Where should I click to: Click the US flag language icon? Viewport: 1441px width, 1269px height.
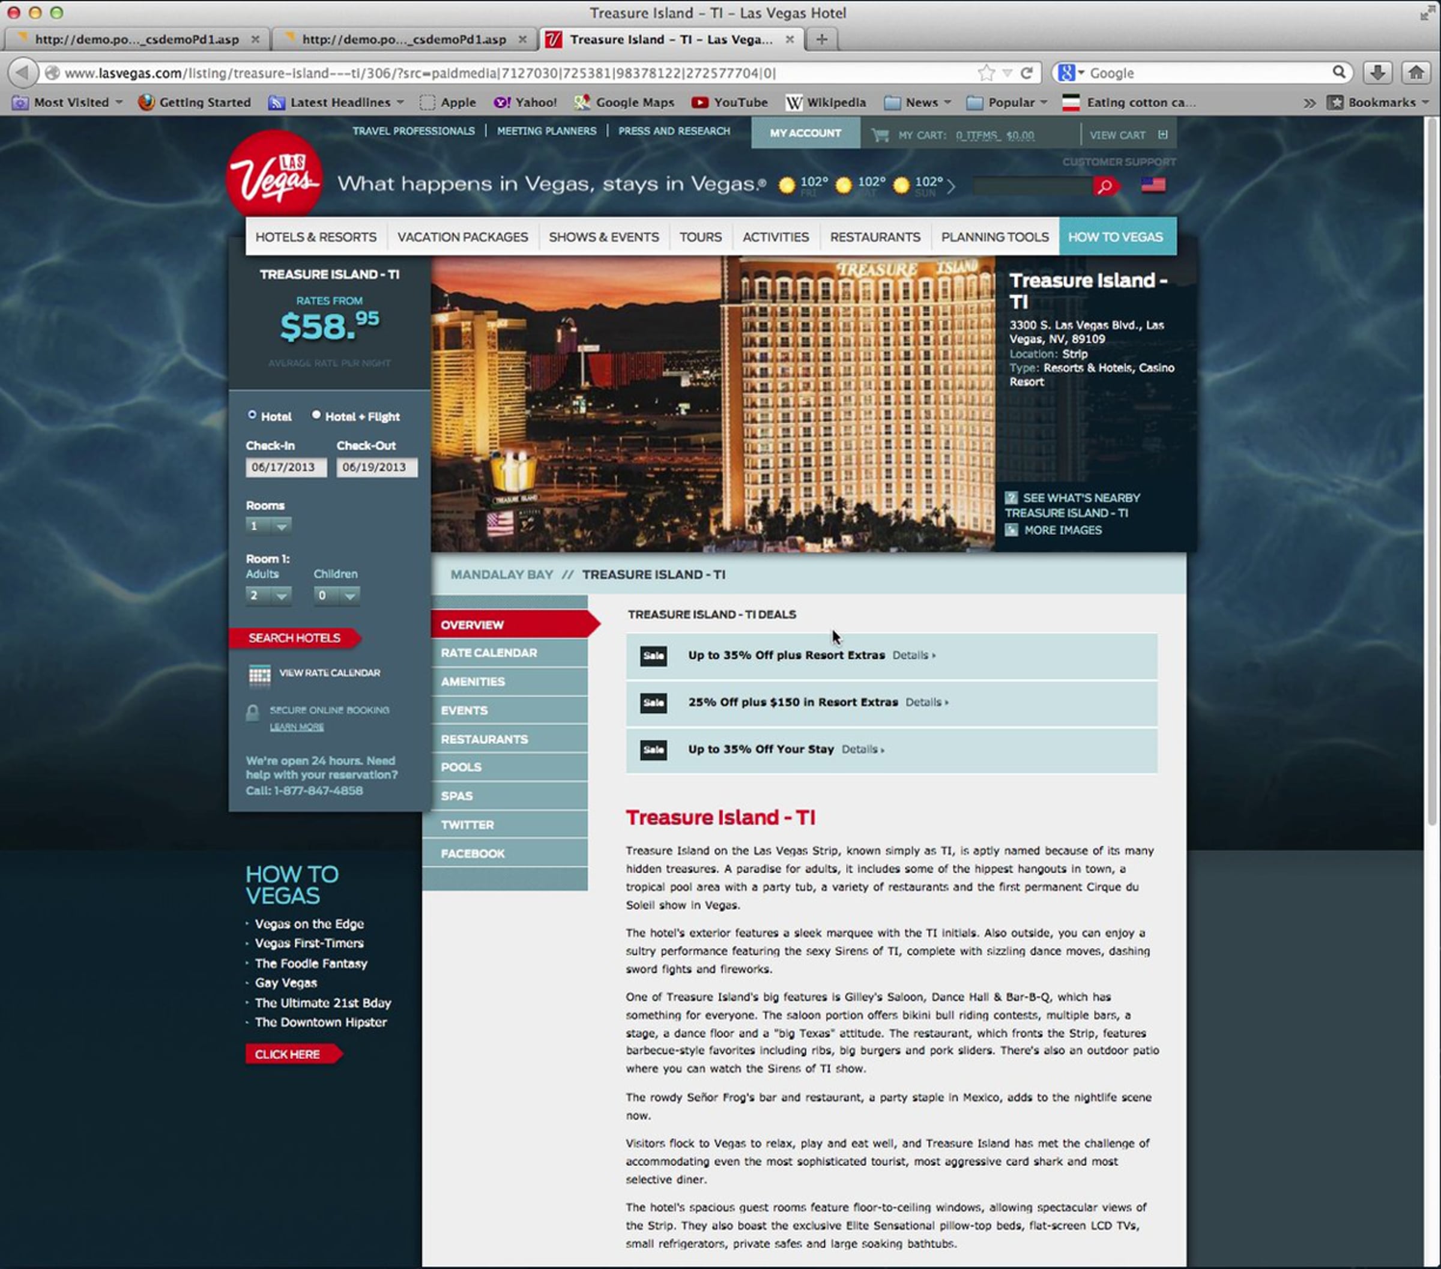point(1153,185)
